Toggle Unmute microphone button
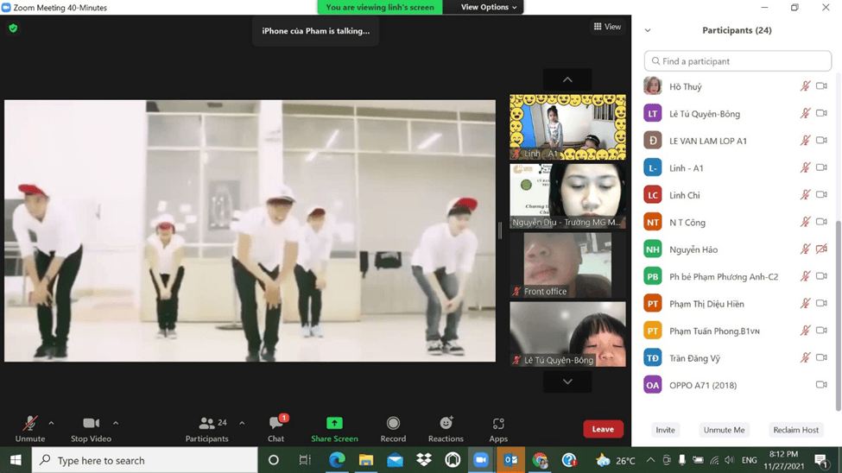This screenshot has width=842, height=473. pos(30,424)
